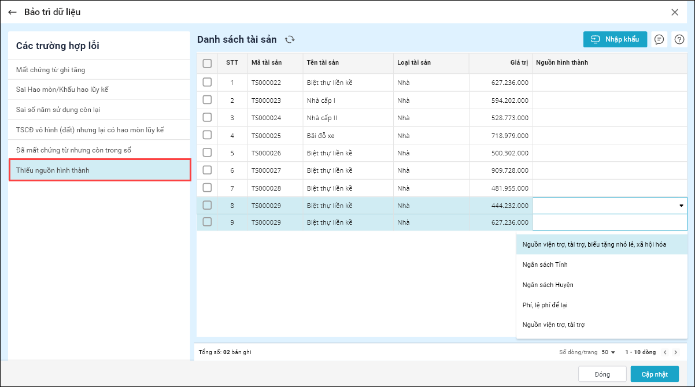The height and width of the screenshot is (387, 695).
Task: Expand the Nguồn hình thành dropdown in row 8
Action: (681, 206)
